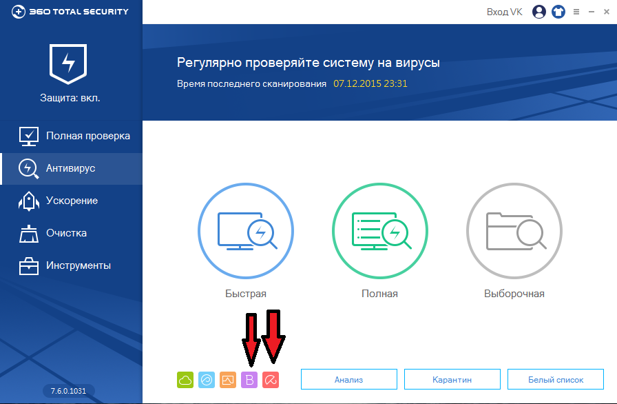Open the Инструменты toolbox section
617x404 pixels.
tap(71, 265)
